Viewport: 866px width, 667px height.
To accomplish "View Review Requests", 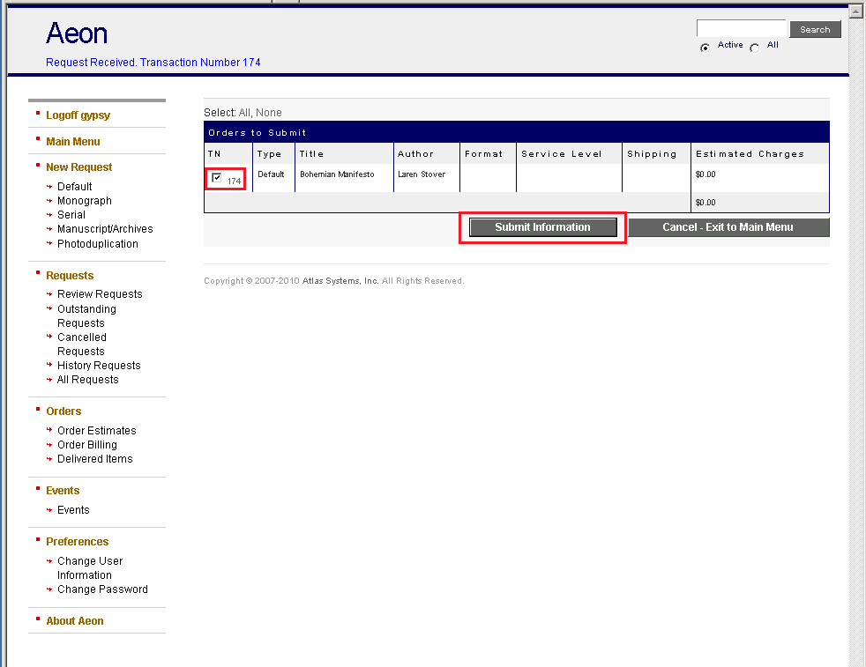I will point(99,293).
